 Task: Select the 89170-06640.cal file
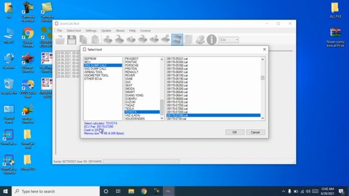[213, 92]
